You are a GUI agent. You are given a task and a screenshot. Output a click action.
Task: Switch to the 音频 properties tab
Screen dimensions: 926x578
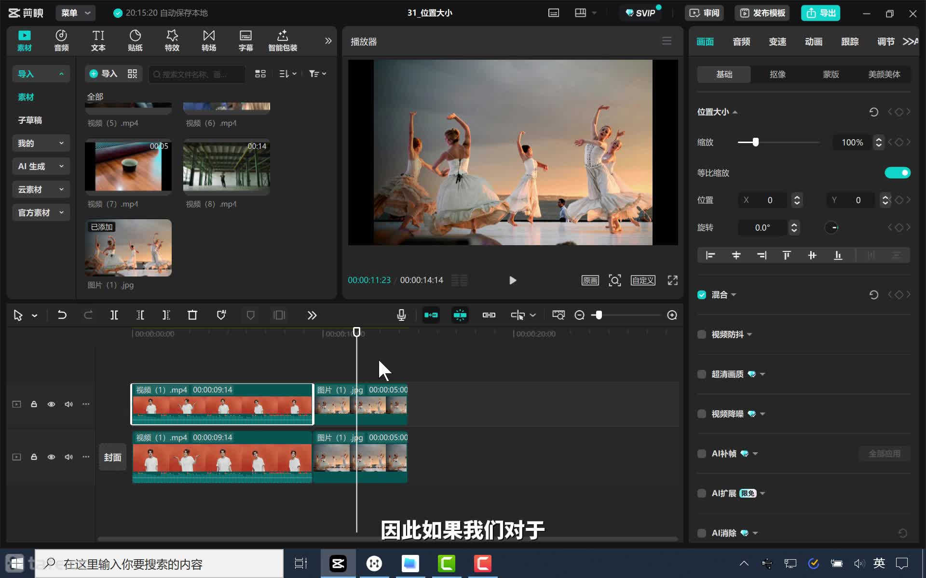pos(741,42)
